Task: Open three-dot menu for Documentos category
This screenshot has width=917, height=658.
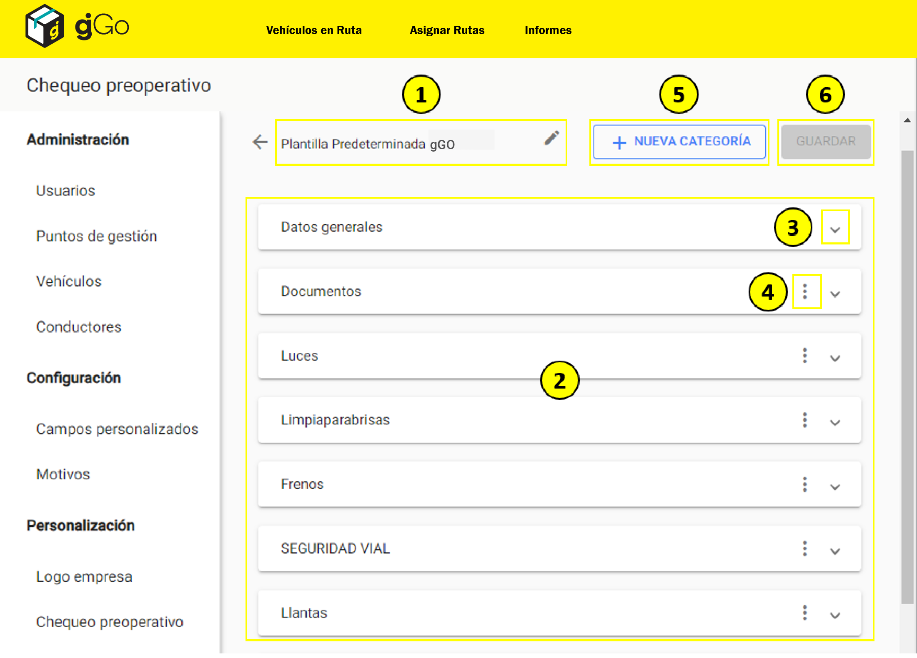Action: 805,292
